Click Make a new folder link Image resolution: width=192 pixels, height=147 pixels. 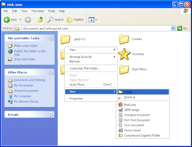(x=26, y=46)
